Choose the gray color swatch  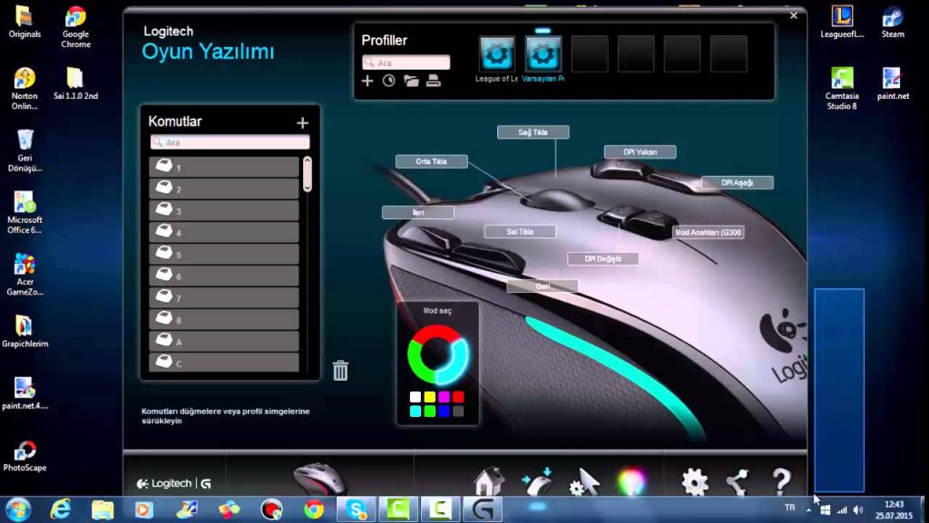[458, 412]
